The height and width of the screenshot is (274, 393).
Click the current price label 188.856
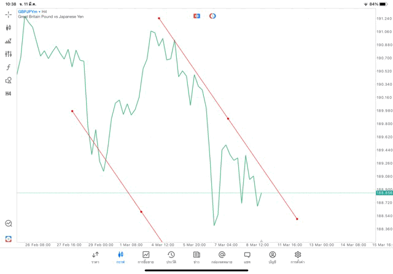coord(384,193)
